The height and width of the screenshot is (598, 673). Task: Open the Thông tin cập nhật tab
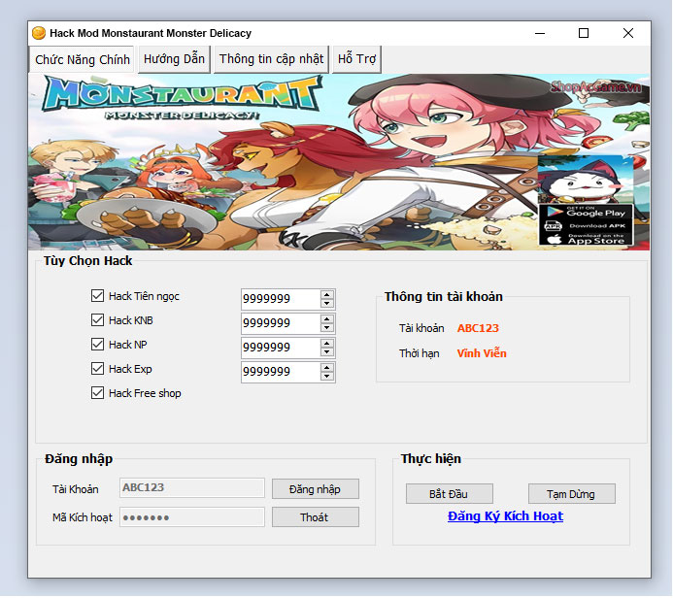click(x=271, y=59)
